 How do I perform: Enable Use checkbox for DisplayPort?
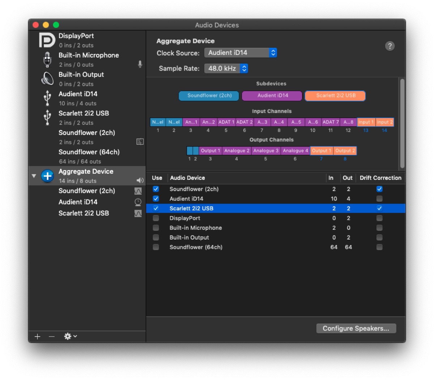pos(156,218)
